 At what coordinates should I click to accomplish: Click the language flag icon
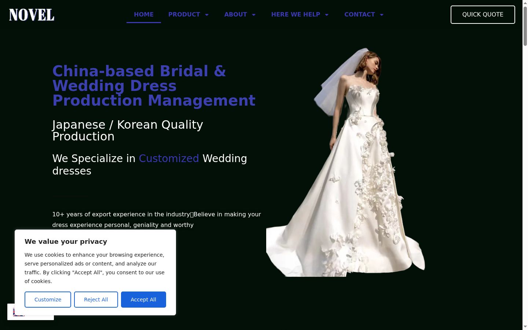point(18,312)
